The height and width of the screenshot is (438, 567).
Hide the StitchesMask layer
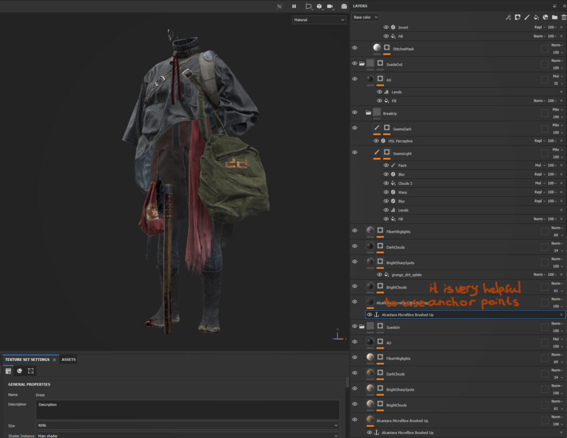point(355,48)
